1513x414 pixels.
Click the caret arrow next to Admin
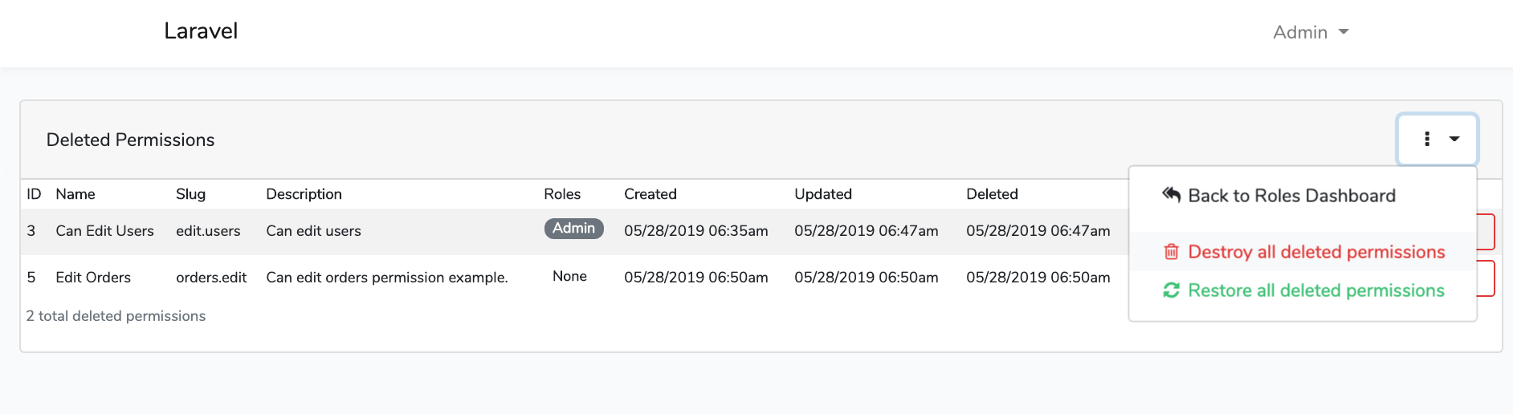click(x=1344, y=32)
